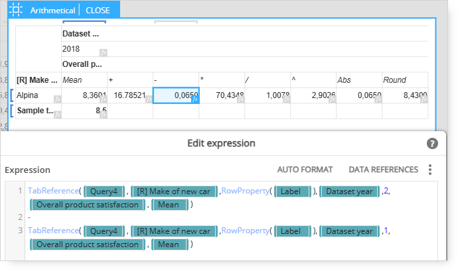Open the help question mark icon
This screenshot has width=458, height=271.
point(432,144)
